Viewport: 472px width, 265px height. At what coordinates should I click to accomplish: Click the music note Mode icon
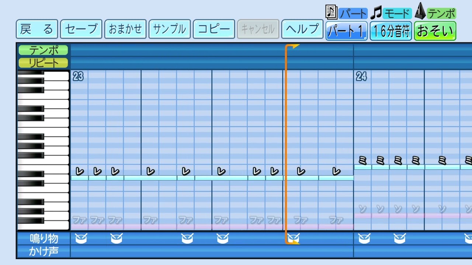click(376, 13)
